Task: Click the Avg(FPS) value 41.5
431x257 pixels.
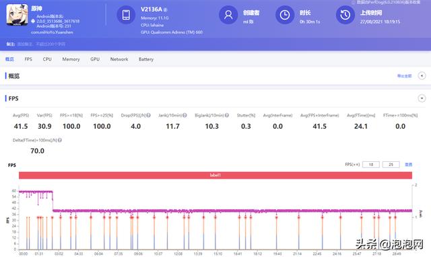Action: point(21,126)
